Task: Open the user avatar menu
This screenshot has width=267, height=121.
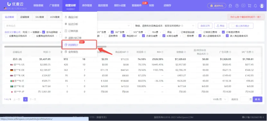Action: (x=262, y=5)
